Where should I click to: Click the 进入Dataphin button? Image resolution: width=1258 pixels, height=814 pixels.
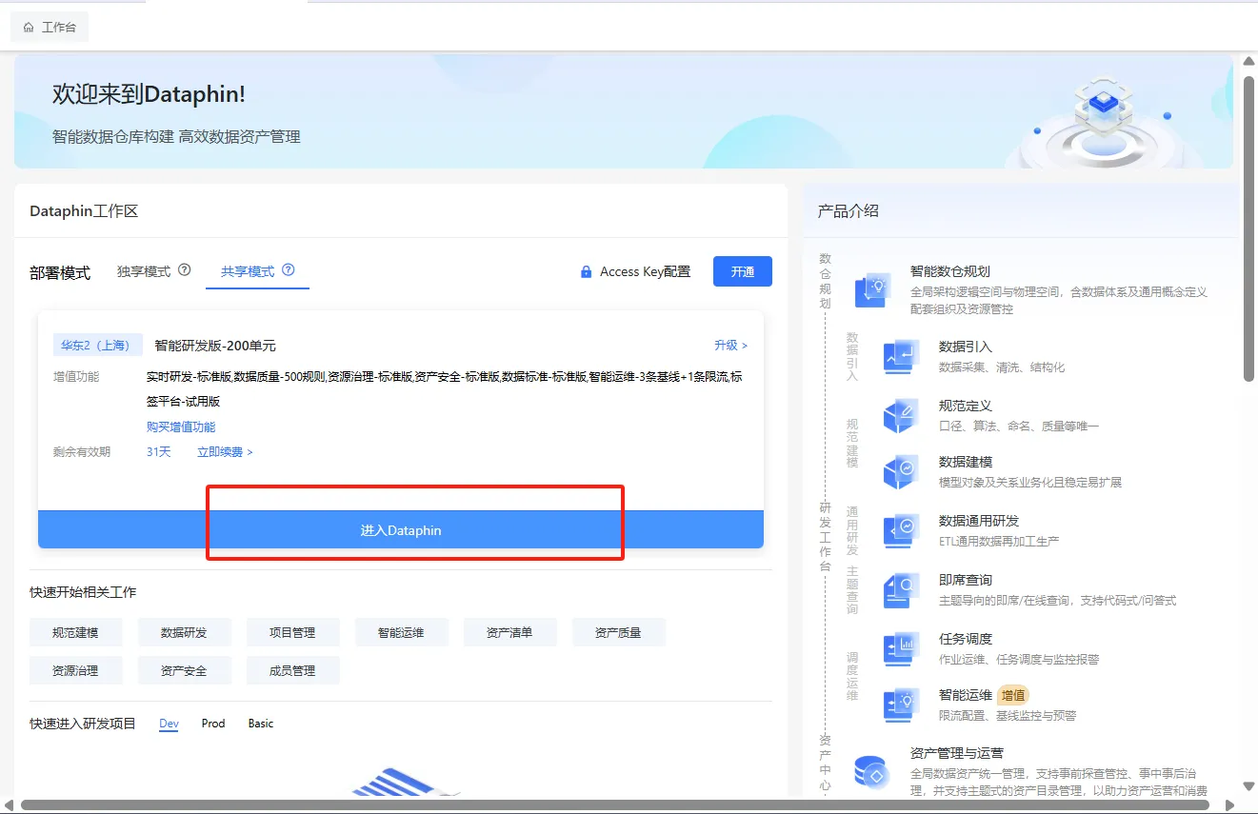point(401,529)
